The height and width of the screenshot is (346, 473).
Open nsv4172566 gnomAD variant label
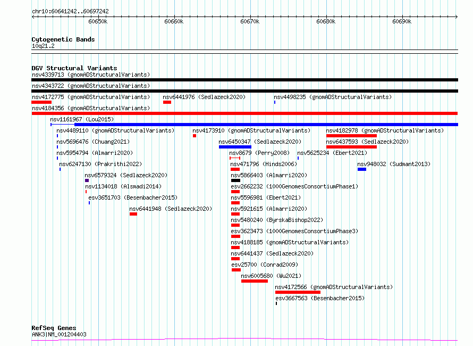coord(334,287)
